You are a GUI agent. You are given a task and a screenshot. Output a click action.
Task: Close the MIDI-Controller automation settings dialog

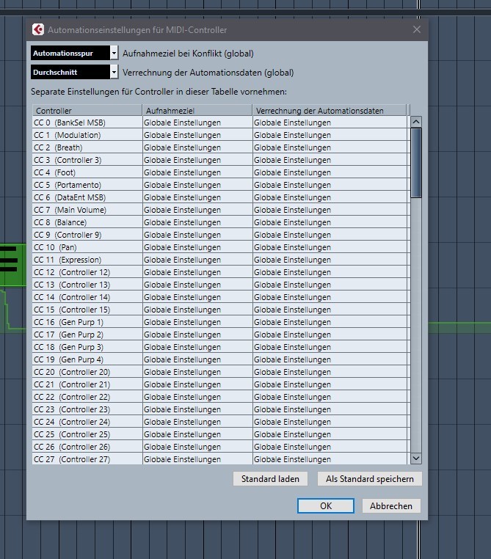coord(417,30)
